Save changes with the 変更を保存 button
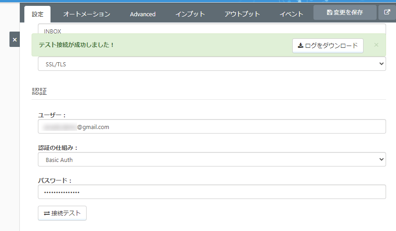This screenshot has height=231, width=396. point(345,13)
